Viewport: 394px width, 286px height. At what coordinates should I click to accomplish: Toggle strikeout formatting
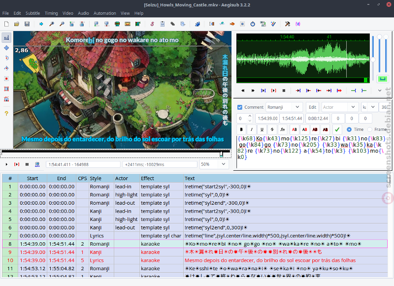pos(272,129)
